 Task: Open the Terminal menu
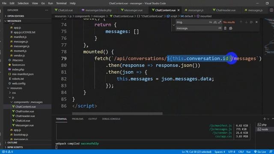pos(61,3)
